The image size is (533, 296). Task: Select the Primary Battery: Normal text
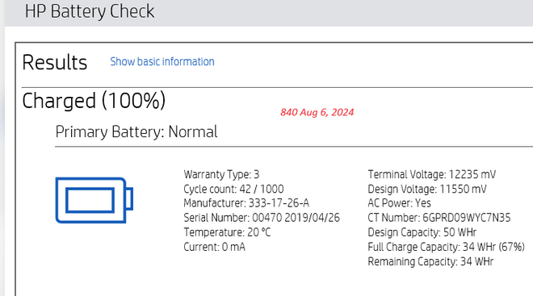point(136,131)
